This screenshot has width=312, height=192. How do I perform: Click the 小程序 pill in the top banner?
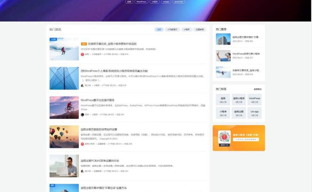point(155,1)
